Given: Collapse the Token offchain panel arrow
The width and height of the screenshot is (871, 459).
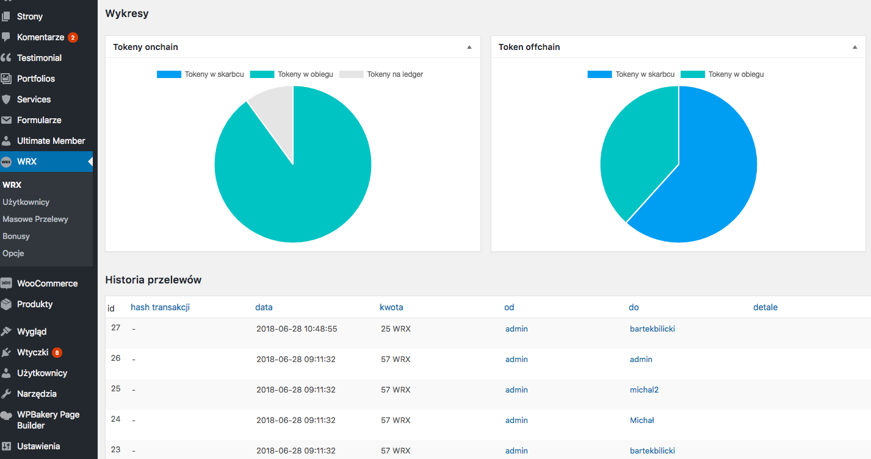Looking at the screenshot, I should pos(855,47).
